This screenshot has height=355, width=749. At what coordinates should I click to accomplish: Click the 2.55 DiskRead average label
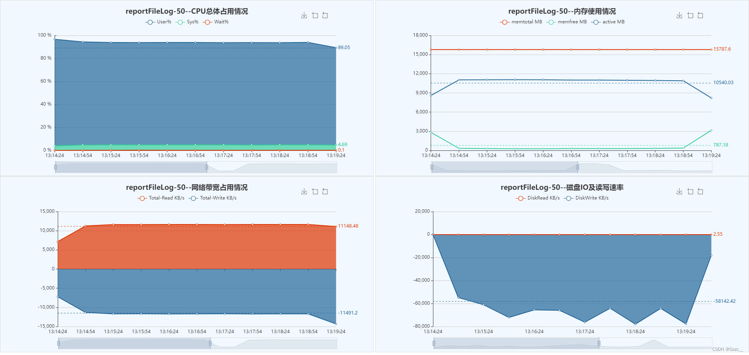(718, 234)
